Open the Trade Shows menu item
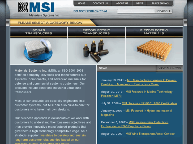Viewport: 193px width, 144px height. [x=160, y=3]
